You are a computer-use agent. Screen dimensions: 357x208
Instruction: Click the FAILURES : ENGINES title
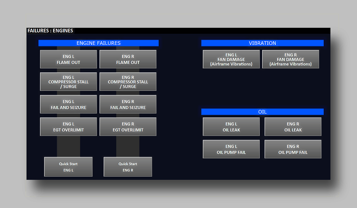[50, 31]
